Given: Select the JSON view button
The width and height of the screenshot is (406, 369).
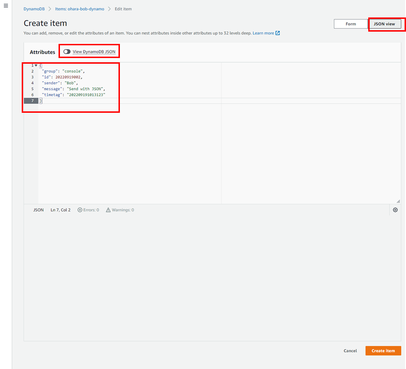Looking at the screenshot, I should (384, 24).
